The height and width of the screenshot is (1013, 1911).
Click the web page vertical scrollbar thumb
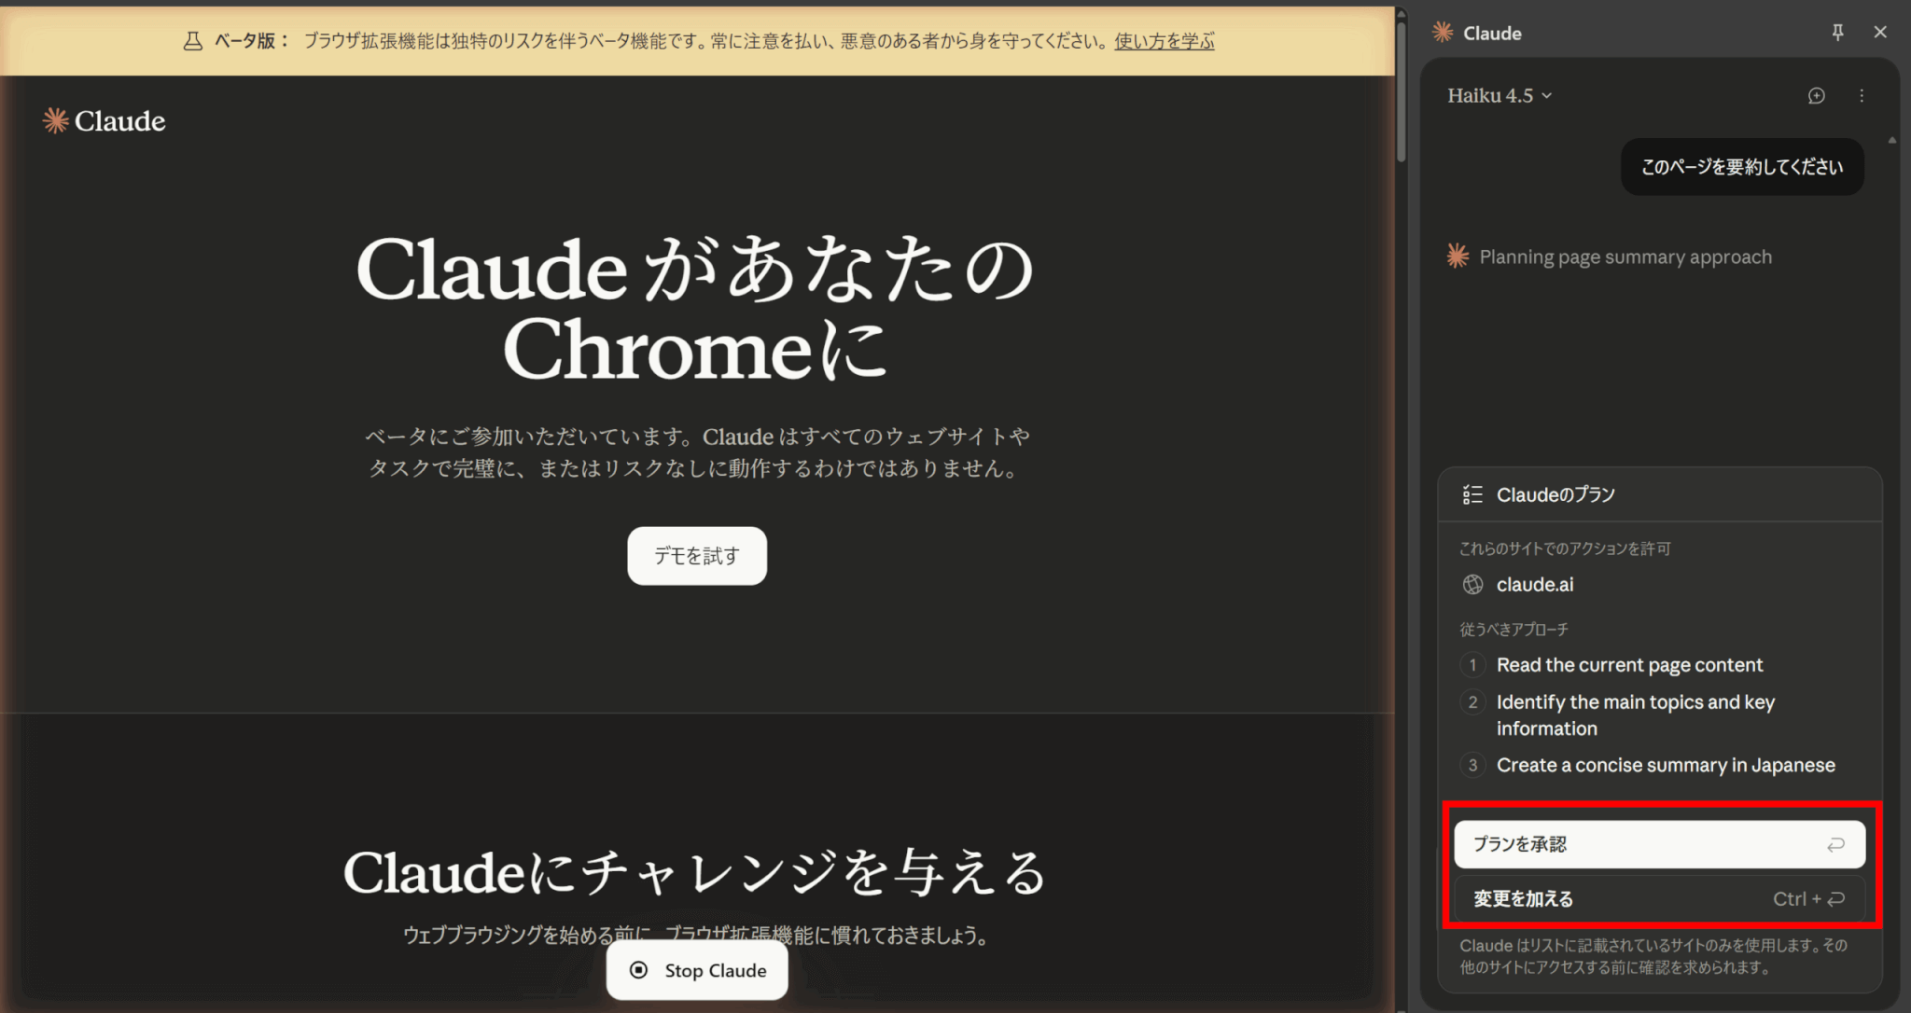click(x=1402, y=93)
